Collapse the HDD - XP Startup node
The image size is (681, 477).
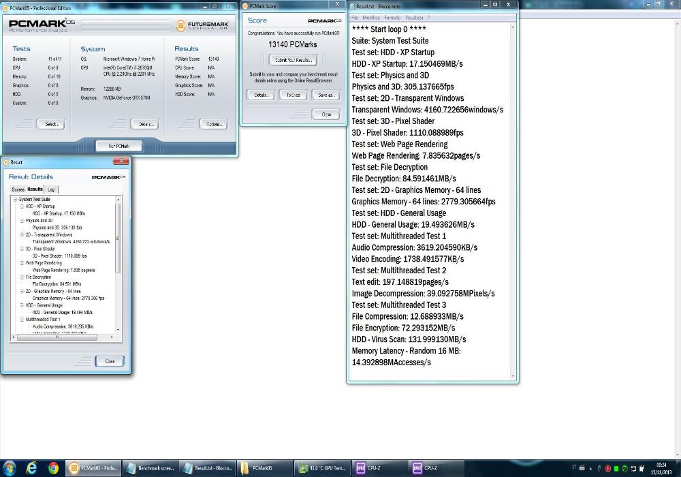point(22,206)
